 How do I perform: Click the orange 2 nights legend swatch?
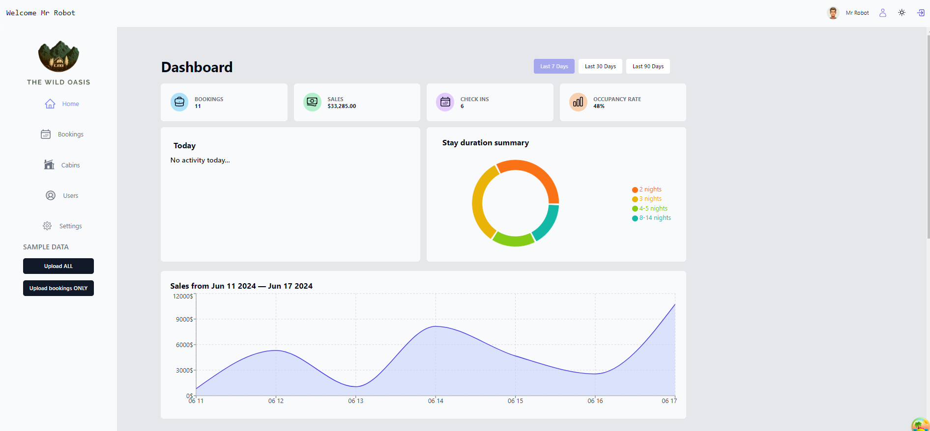(635, 190)
